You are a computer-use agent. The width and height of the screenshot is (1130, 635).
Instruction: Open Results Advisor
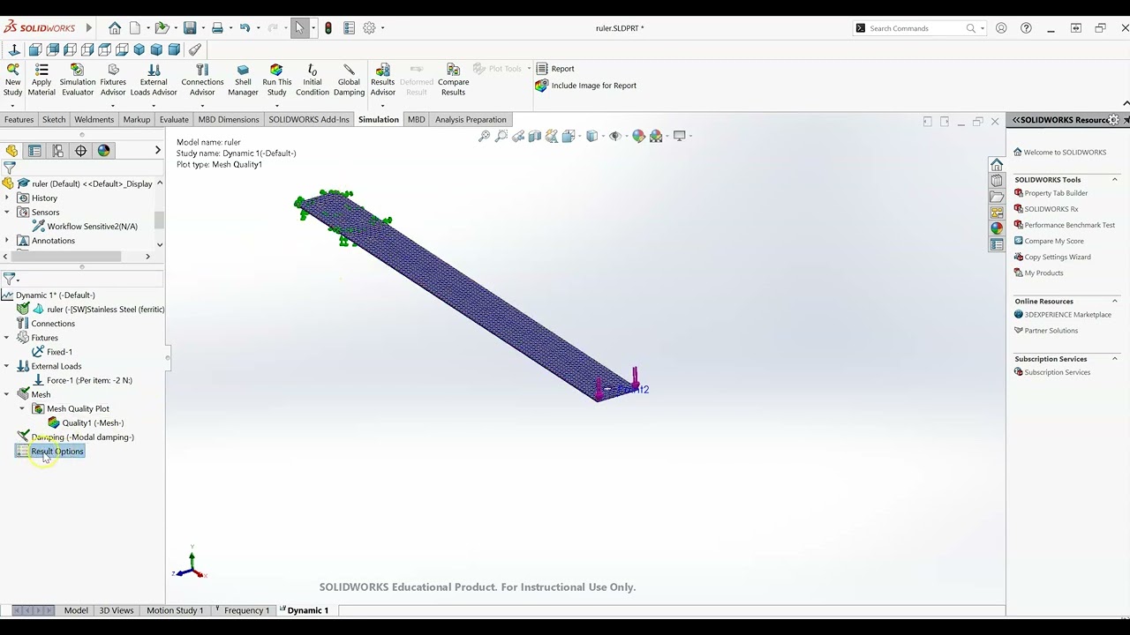382,80
